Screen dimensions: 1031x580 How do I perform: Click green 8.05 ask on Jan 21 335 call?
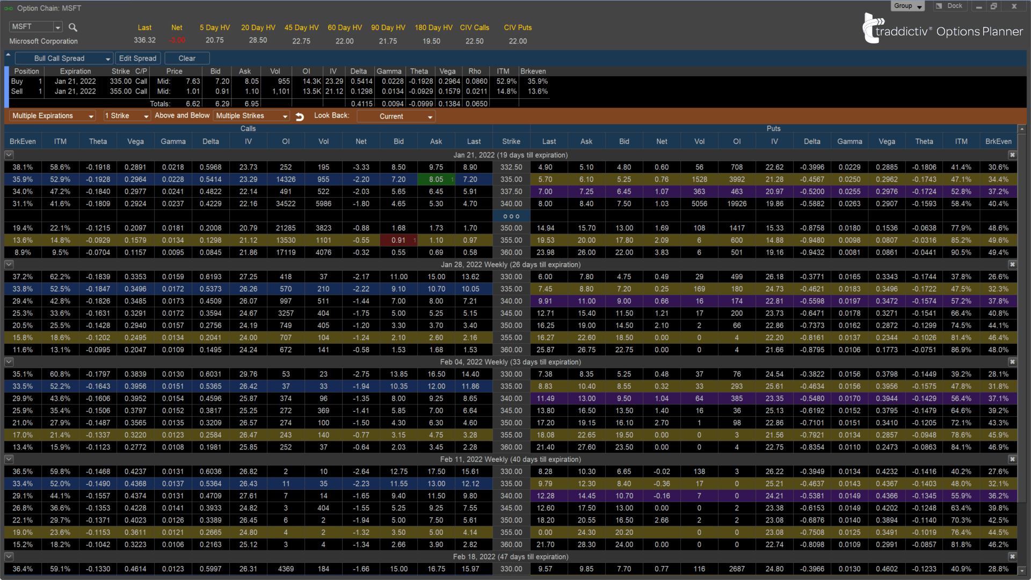point(436,180)
